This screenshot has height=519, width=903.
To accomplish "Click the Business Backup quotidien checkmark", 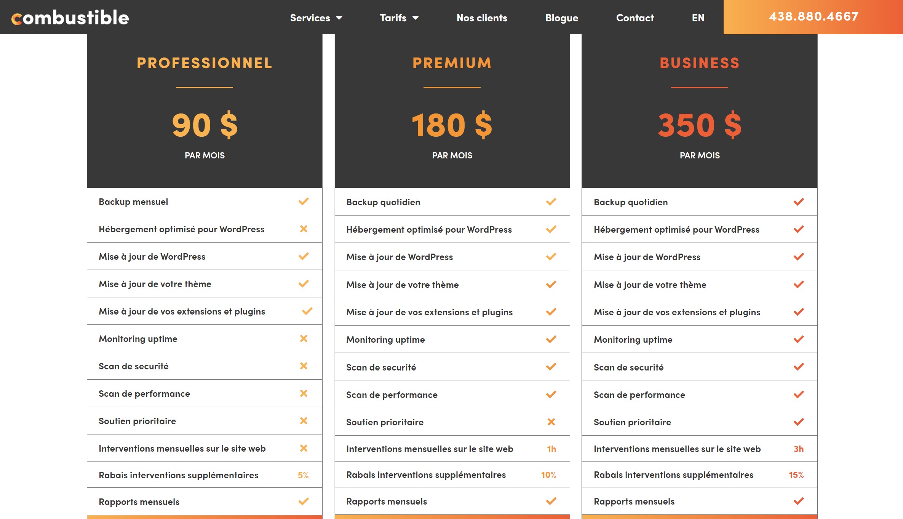I will tap(799, 202).
